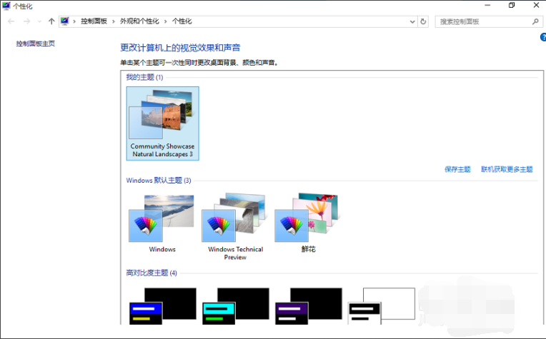Click the 保存主题 link

point(457,169)
